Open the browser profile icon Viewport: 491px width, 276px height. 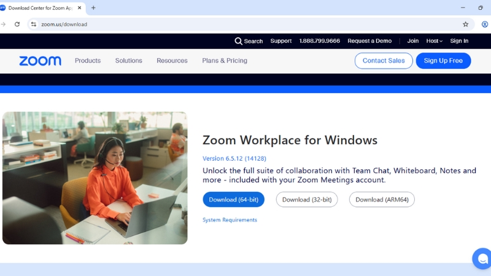coord(484,24)
